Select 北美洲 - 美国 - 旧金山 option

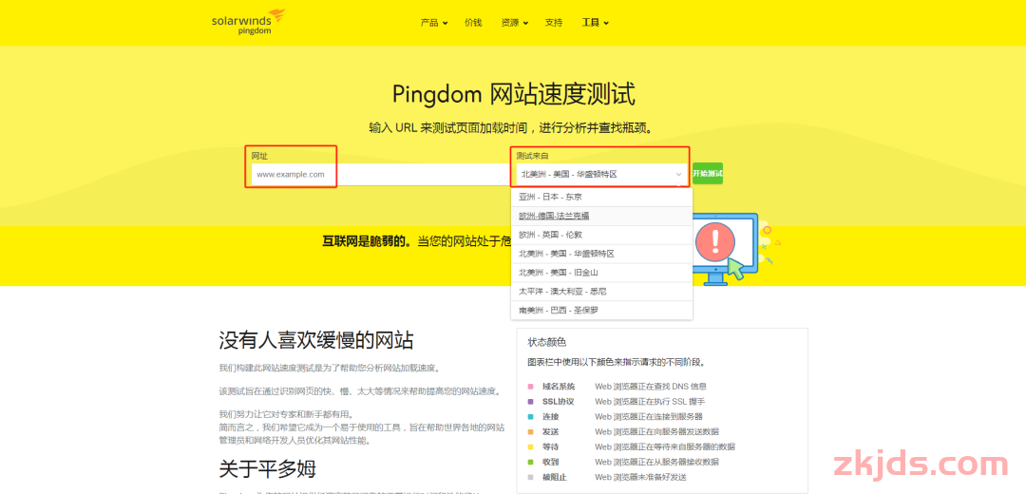[601, 273]
